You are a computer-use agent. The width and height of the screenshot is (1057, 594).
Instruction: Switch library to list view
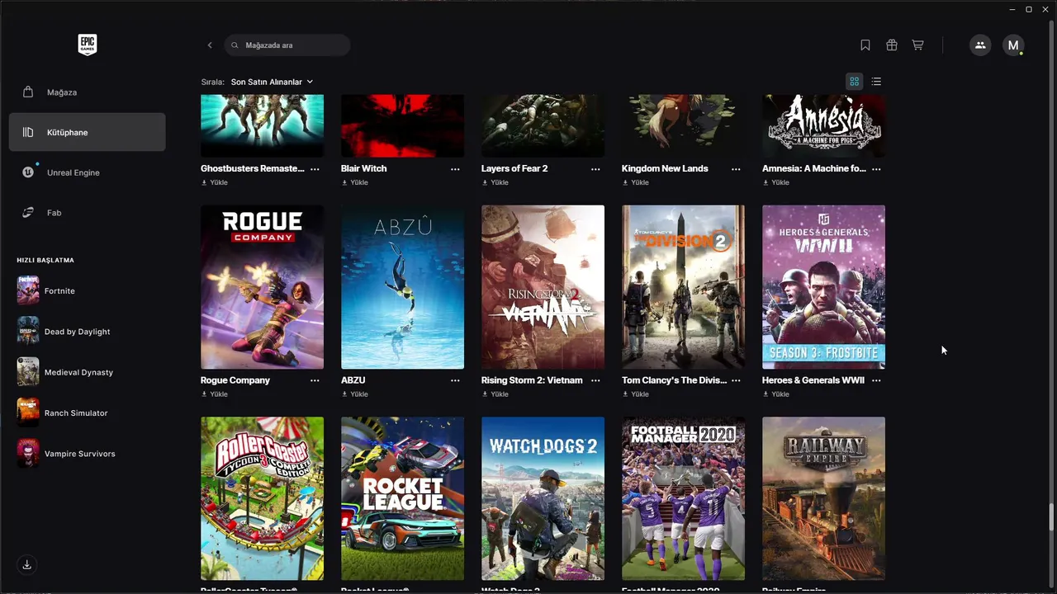pos(876,82)
